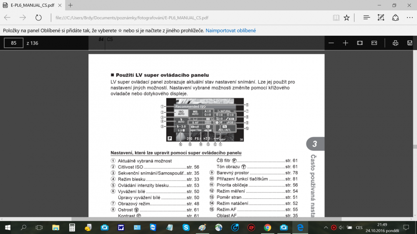417x234 pixels.
Task: Zoom in on the PDF document
Action: click(x=345, y=43)
